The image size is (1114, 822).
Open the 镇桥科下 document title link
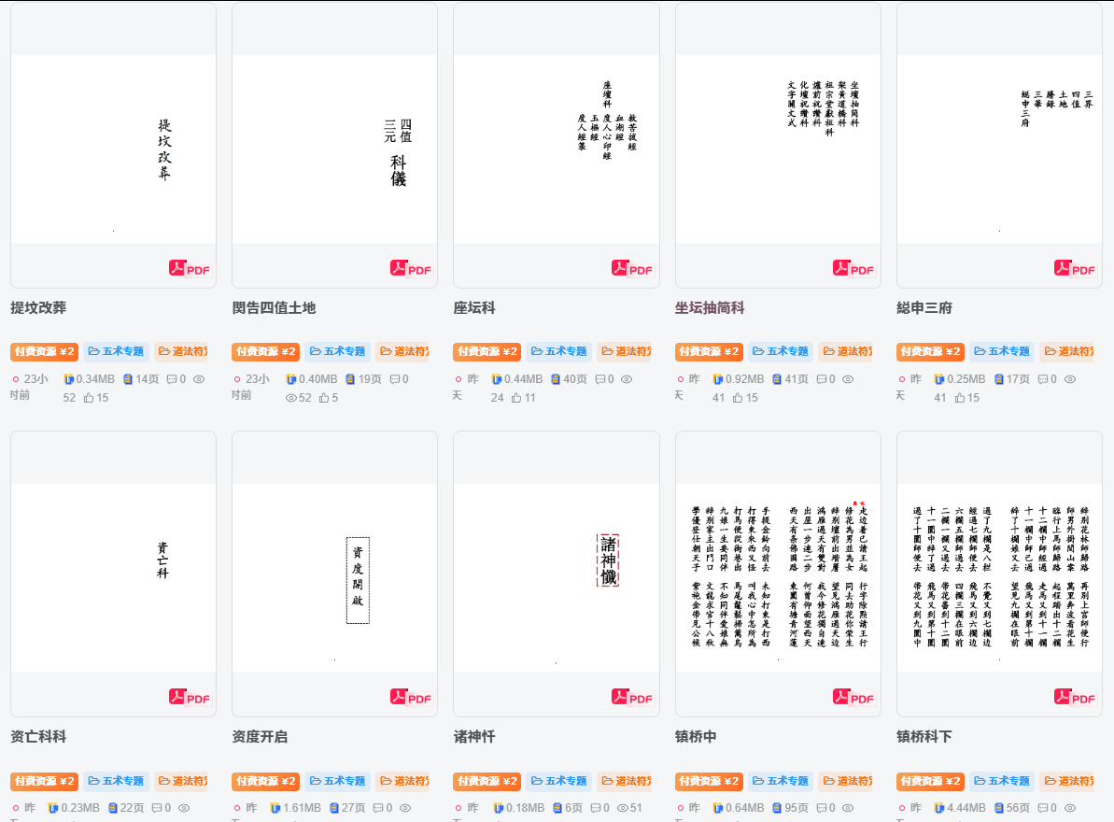(x=924, y=737)
